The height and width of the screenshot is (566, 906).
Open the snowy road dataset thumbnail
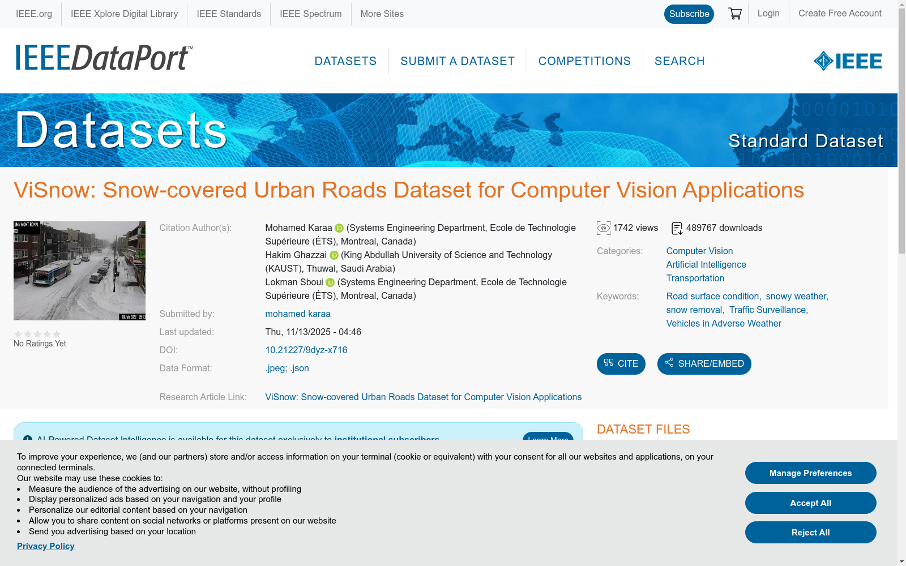point(79,271)
